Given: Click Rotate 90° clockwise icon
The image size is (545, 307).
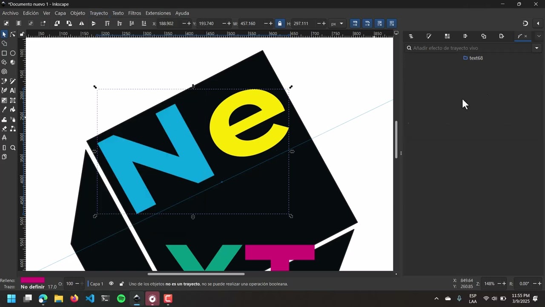Looking at the screenshot, I should click(x=69, y=23).
